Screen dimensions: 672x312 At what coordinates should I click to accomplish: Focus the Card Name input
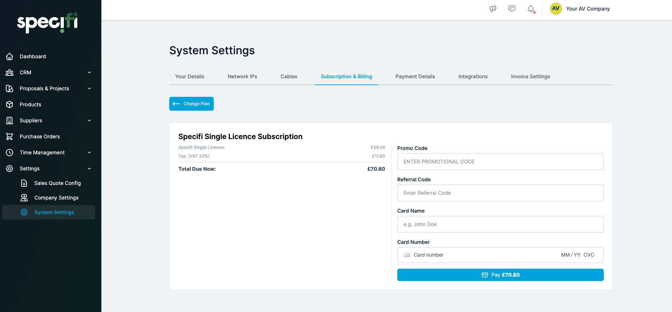[x=500, y=224]
